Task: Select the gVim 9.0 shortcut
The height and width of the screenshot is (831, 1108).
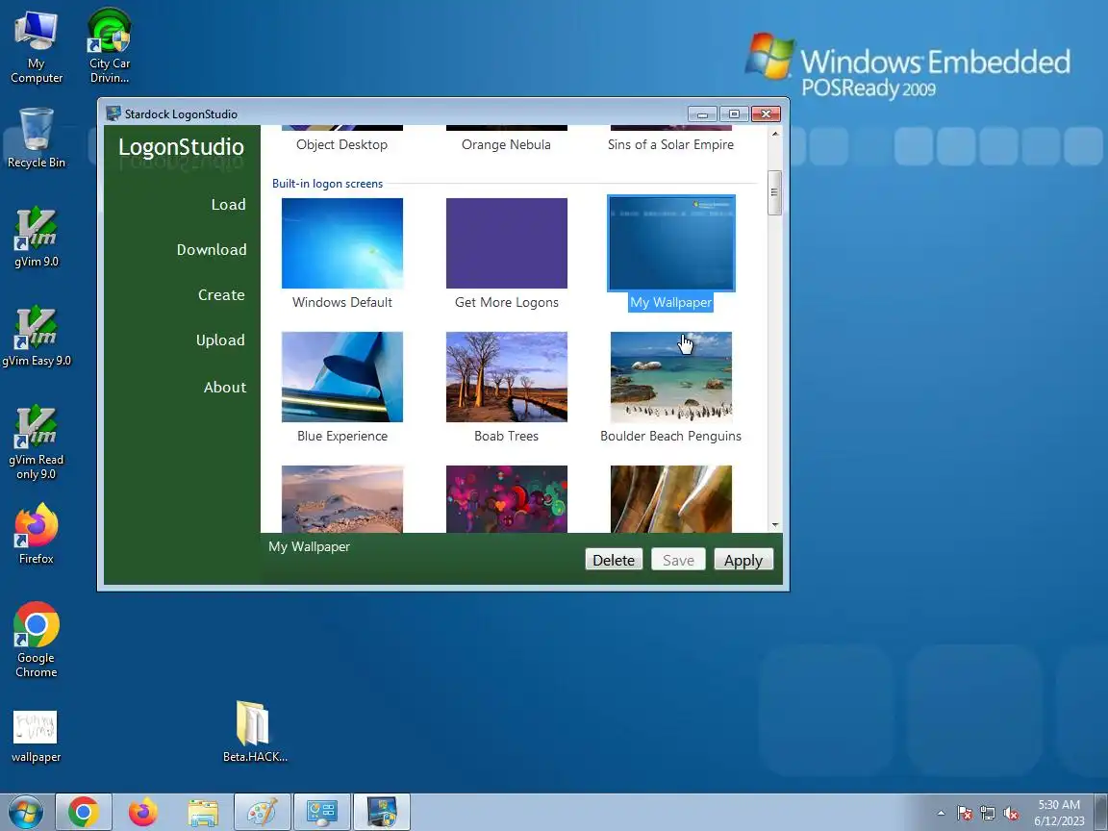Action: [36, 238]
